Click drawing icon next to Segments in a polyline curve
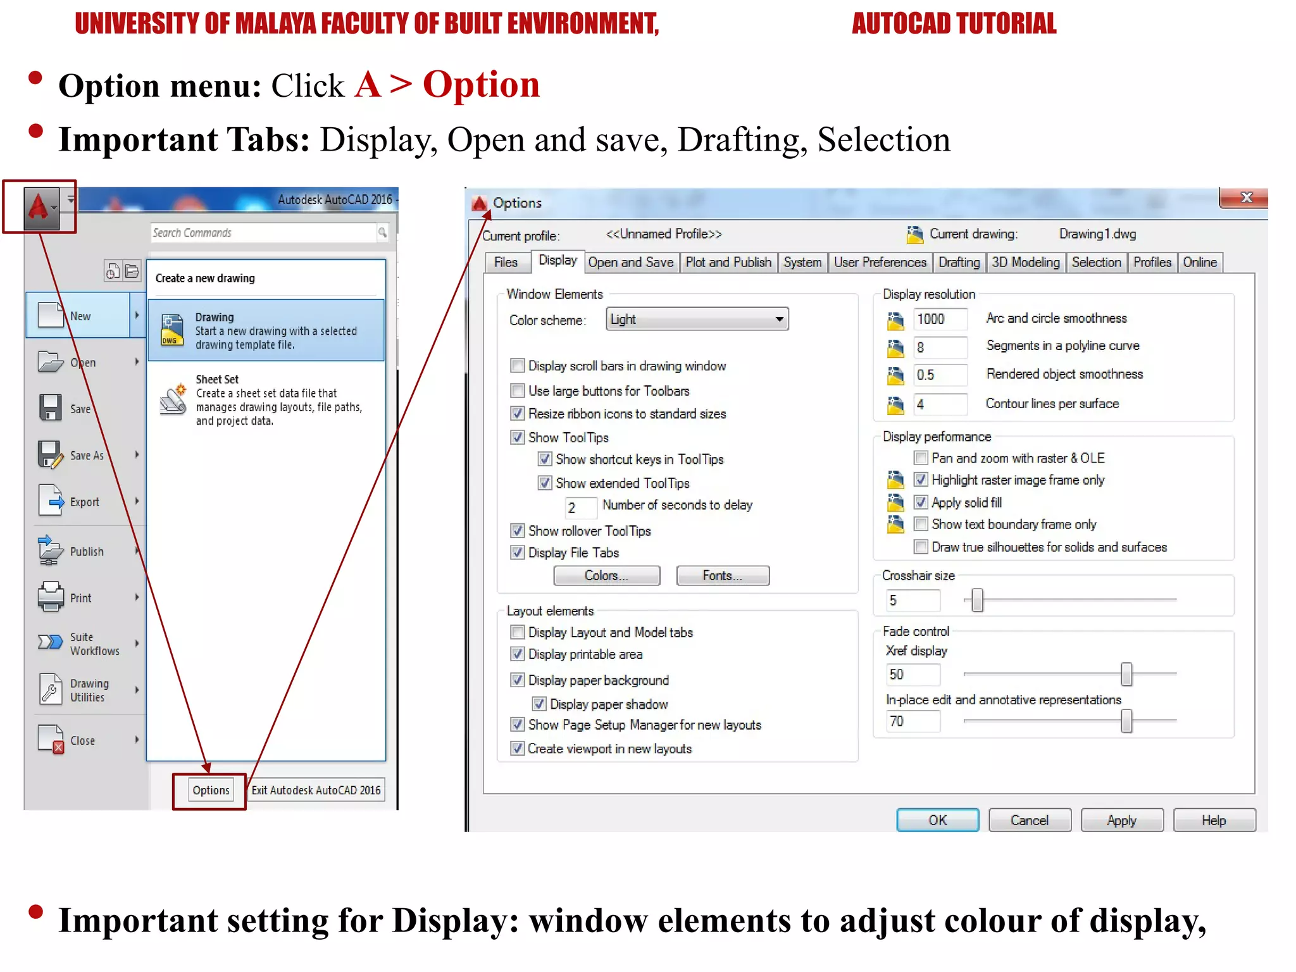This screenshot has height=972, width=1296. coord(895,348)
